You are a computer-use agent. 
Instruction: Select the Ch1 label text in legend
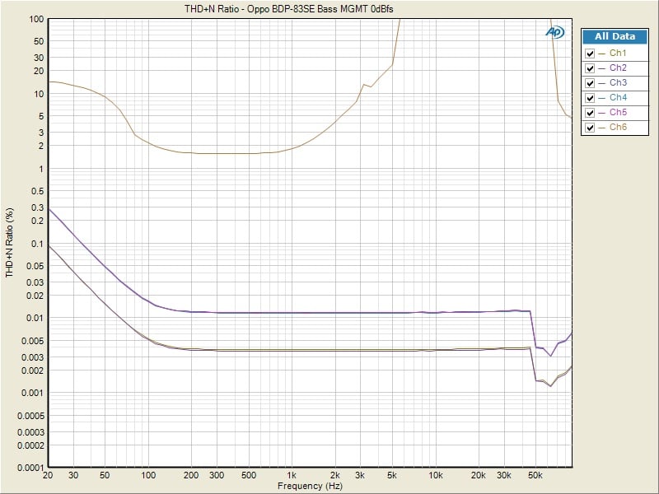point(618,54)
